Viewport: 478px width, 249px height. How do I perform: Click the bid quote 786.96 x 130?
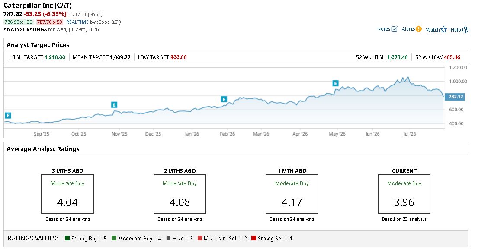18,22
